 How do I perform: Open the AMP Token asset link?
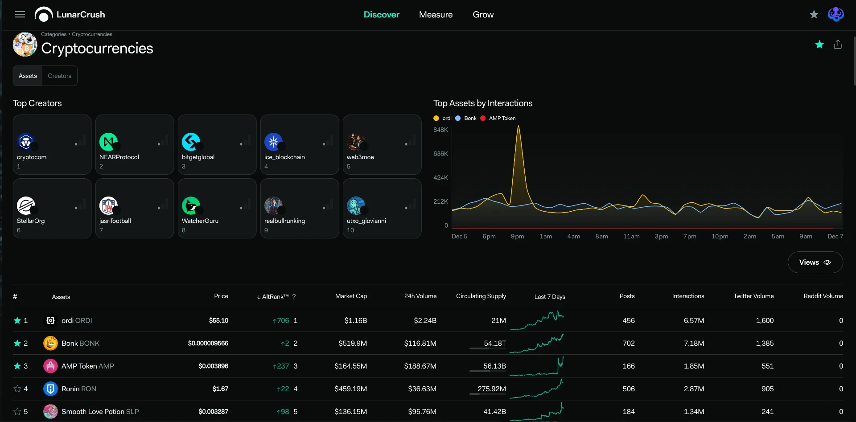(x=88, y=366)
